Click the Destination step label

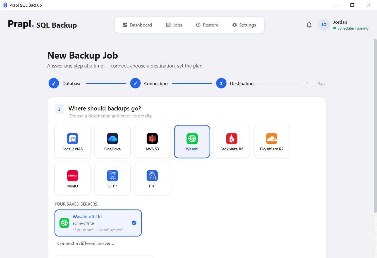242,83
